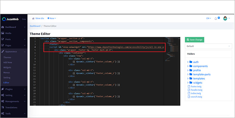This screenshot has width=235, height=118.
Task: Open the Dashboard sidebar menu
Action: (x=14, y=27)
